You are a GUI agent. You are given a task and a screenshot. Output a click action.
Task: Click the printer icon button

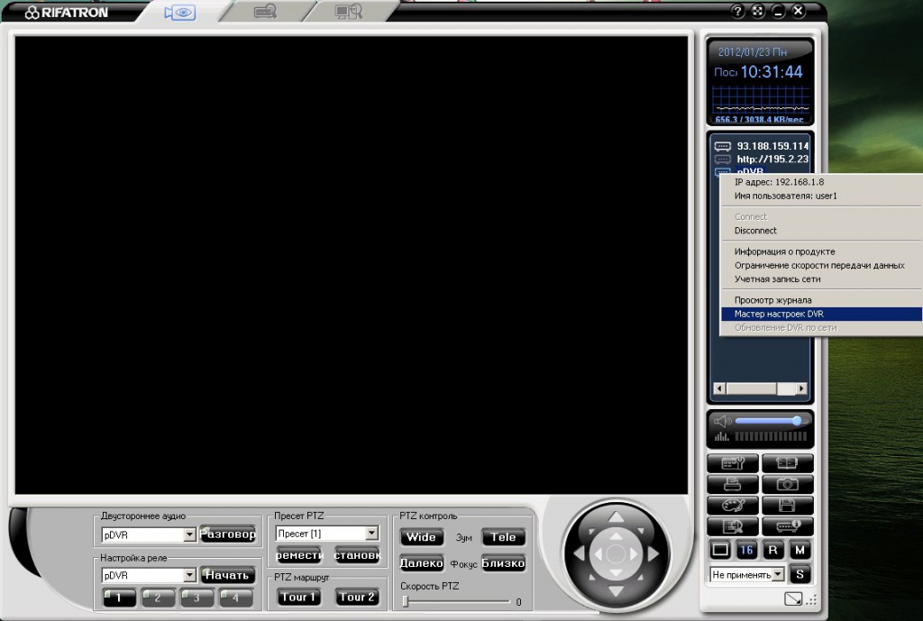point(733,484)
